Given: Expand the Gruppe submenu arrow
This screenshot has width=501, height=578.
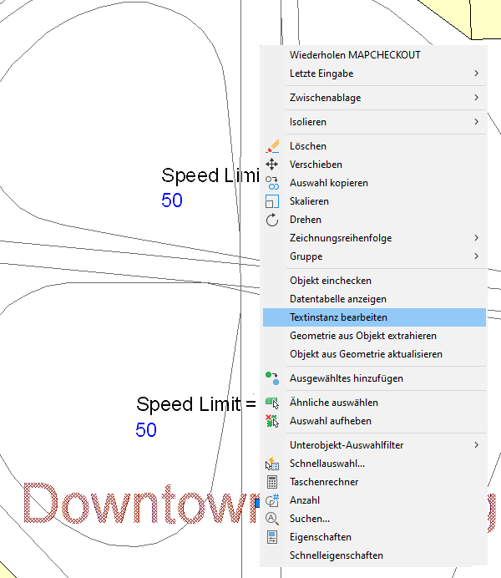Looking at the screenshot, I should point(476,256).
